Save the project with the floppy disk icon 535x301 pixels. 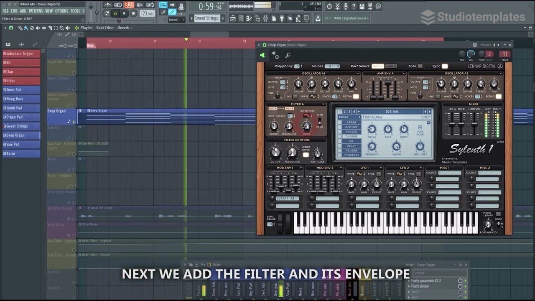click(362, 6)
